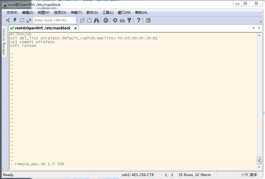Image resolution: width=265 pixels, height=179 pixels.
Task: Open the toolbar options dropdown arrow
Action: [261, 22]
